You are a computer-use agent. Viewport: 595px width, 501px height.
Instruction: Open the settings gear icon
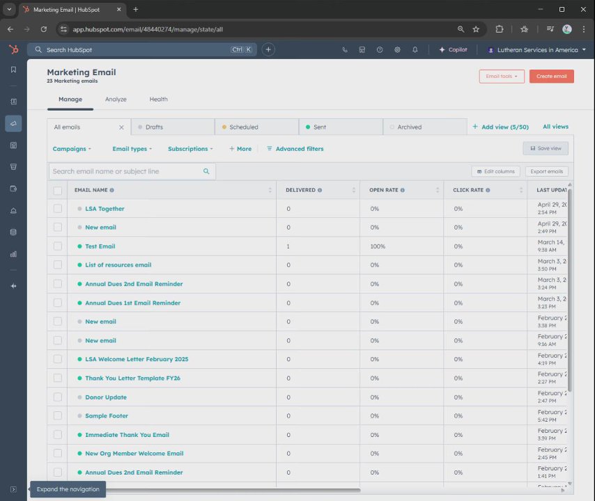(397, 50)
